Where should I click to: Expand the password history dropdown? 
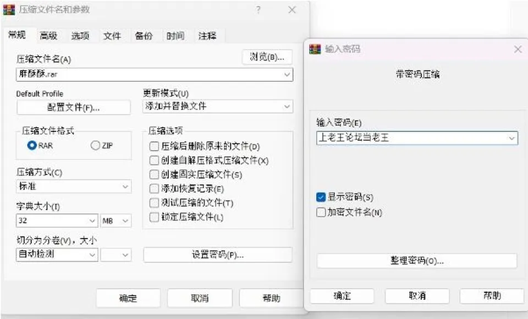(512, 138)
